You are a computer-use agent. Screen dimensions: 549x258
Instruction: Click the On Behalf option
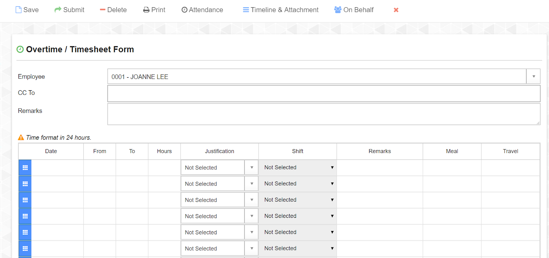pyautogui.click(x=354, y=10)
